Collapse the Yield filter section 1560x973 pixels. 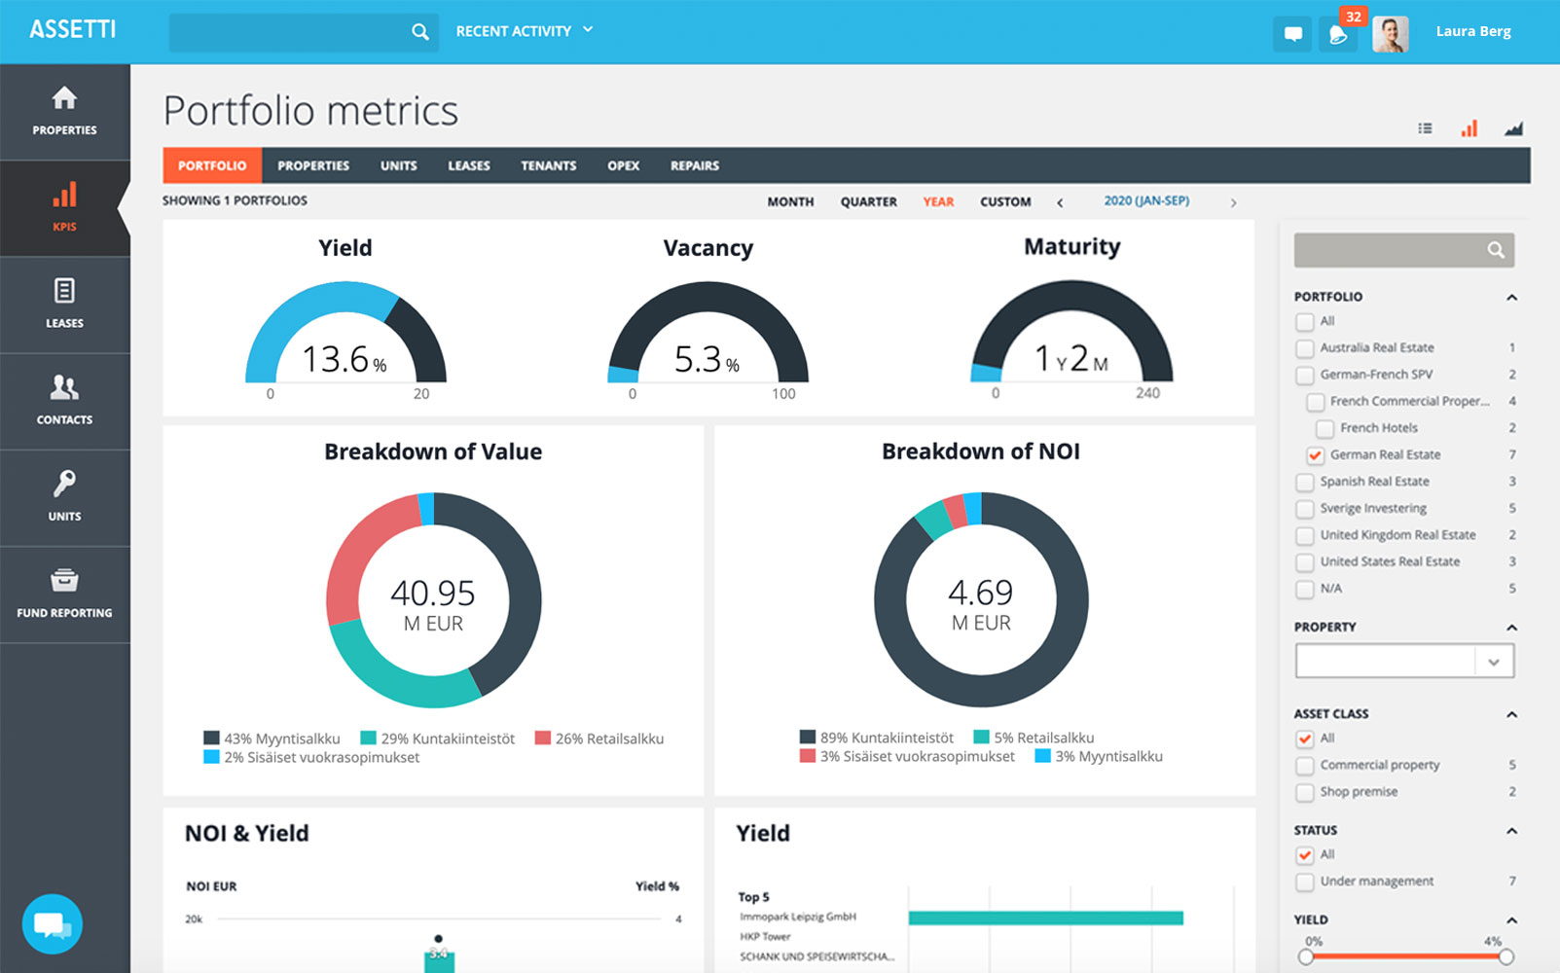click(x=1511, y=920)
